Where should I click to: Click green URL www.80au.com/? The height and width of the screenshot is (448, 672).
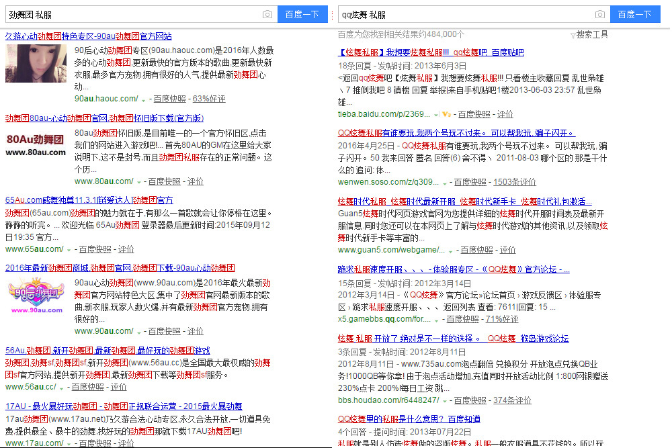pyautogui.click(x=103, y=181)
